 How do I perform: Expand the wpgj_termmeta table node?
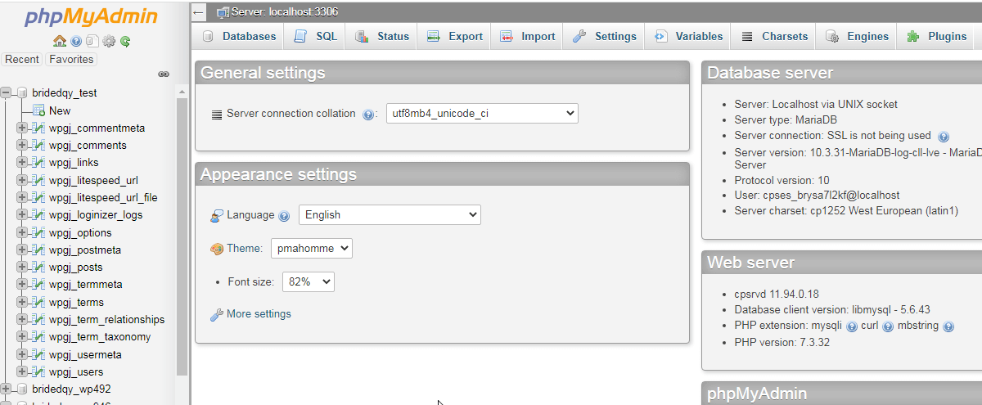(x=22, y=285)
